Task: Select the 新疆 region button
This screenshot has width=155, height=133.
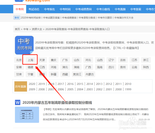Action: [54, 74]
